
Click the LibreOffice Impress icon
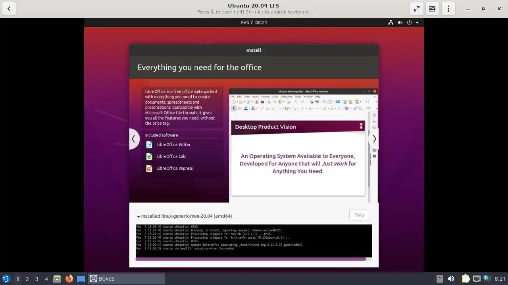pyautogui.click(x=149, y=168)
